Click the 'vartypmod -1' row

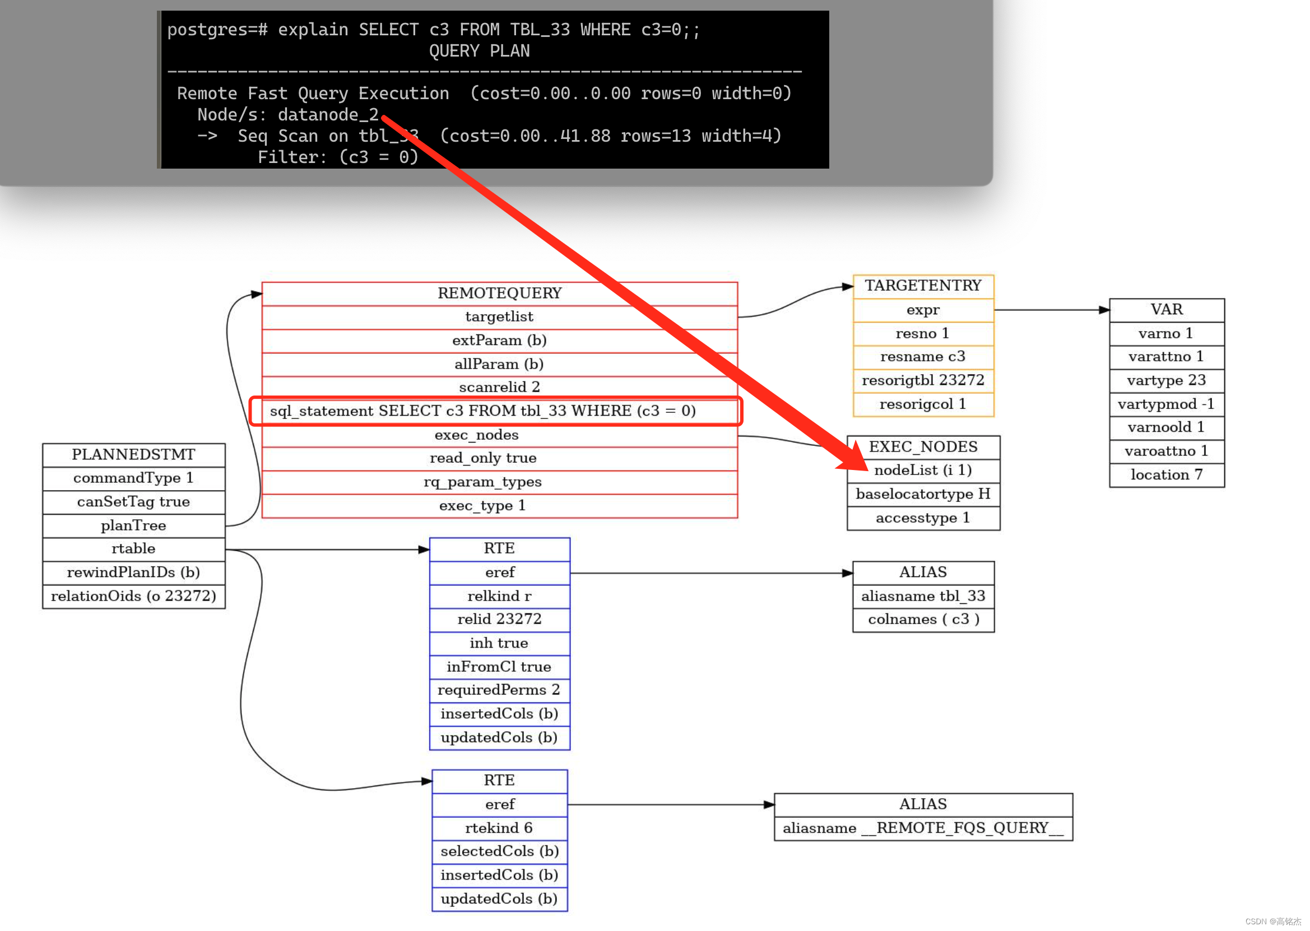click(x=1167, y=405)
